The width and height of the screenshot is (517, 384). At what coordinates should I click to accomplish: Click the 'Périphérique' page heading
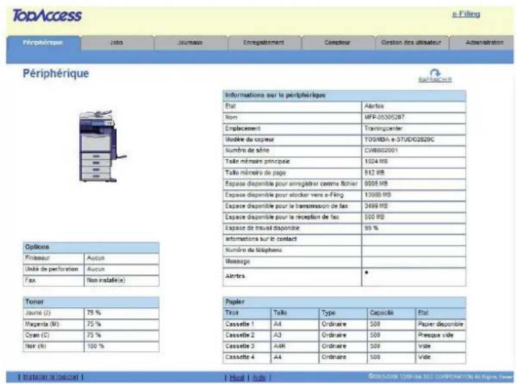click(x=56, y=73)
